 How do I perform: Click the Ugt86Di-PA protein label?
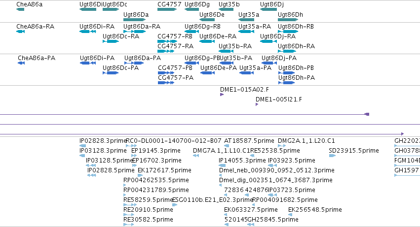click(97, 58)
